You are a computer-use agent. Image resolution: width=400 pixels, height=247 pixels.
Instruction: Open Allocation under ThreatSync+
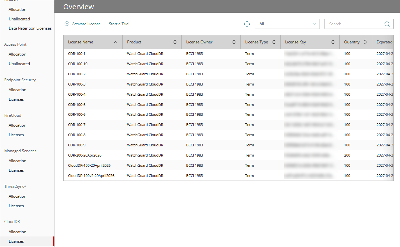tap(17, 196)
